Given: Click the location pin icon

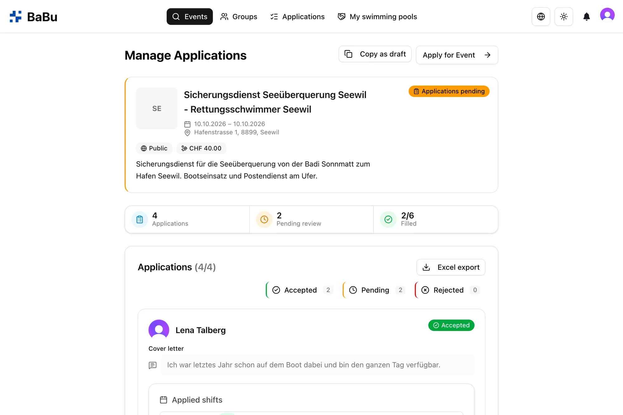Looking at the screenshot, I should 187,133.
